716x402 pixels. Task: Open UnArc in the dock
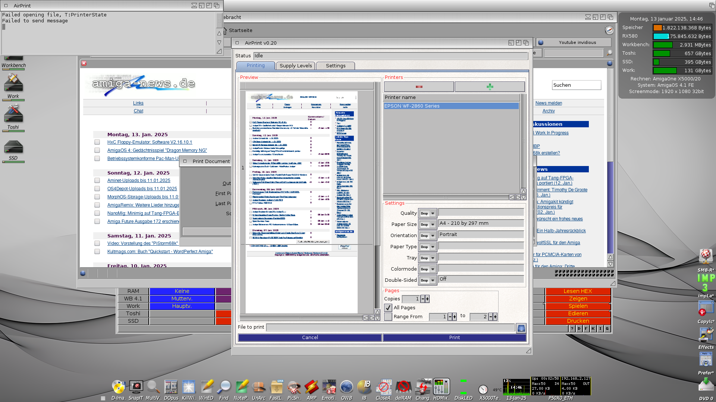click(x=259, y=387)
